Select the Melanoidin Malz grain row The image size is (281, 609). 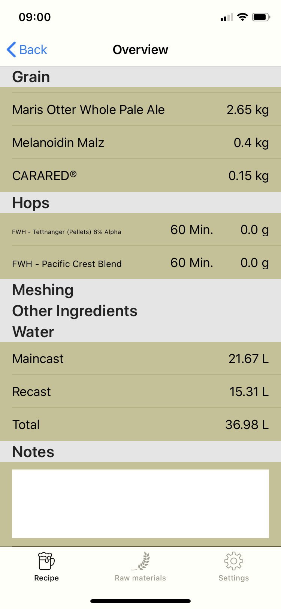[140, 142]
